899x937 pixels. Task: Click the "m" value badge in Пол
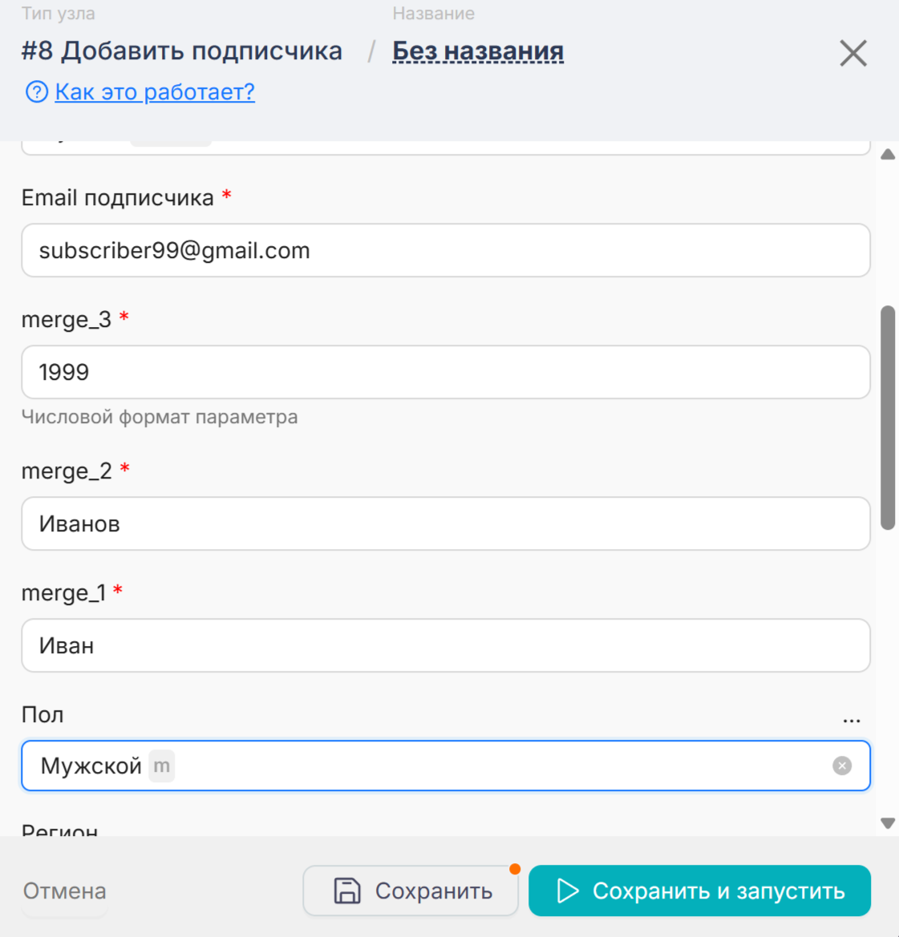[162, 766]
